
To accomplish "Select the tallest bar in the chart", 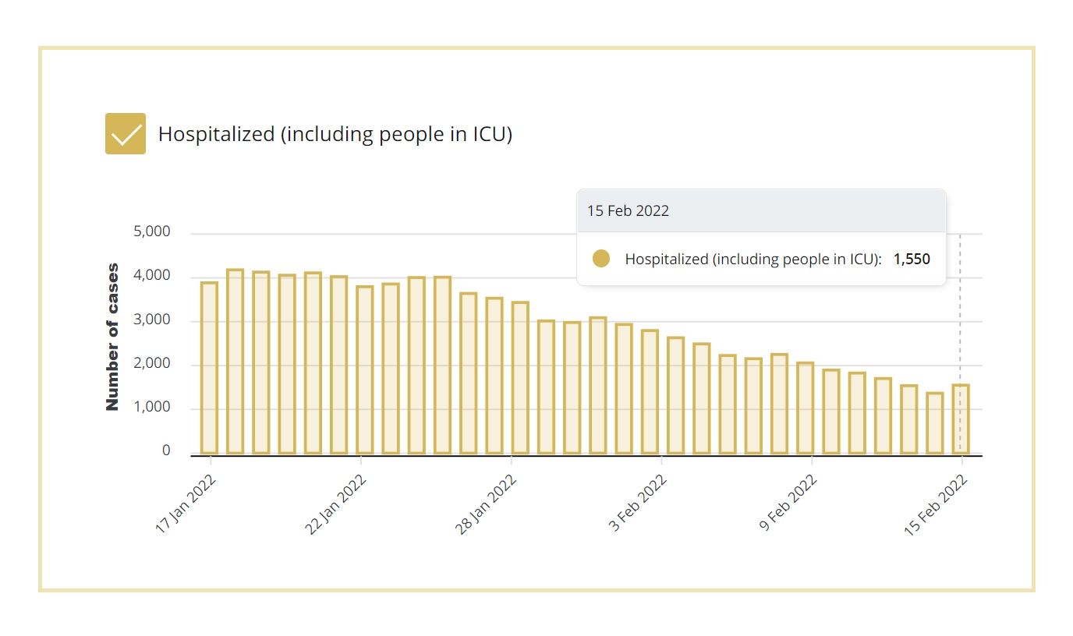I will point(235,362).
